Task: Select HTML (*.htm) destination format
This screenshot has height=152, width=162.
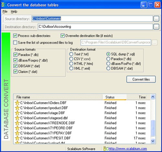Action: click(71, 64)
